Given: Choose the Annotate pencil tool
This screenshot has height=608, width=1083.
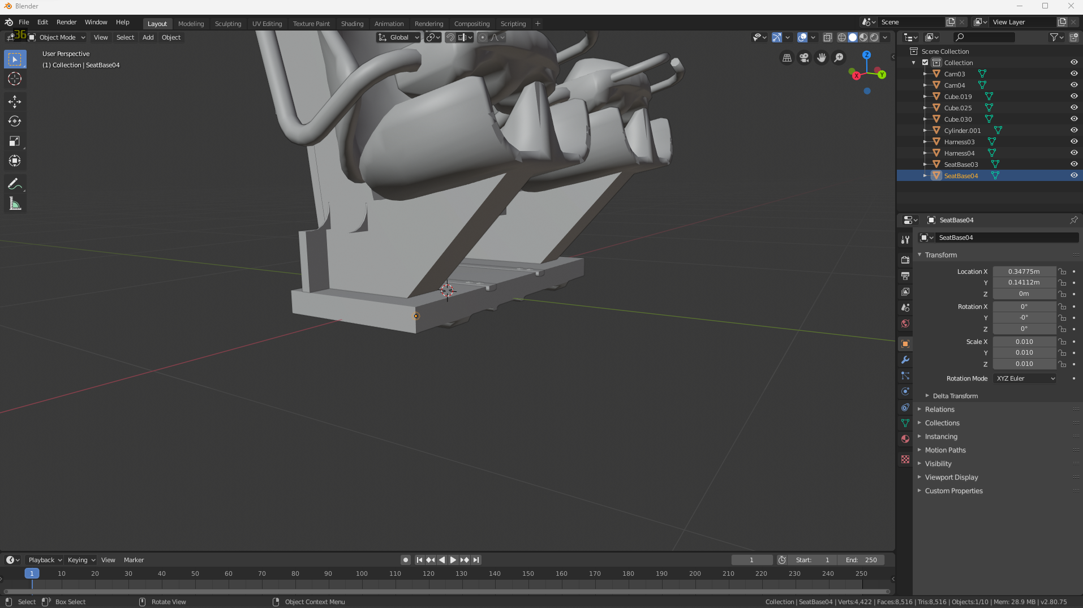Looking at the screenshot, I should point(15,184).
